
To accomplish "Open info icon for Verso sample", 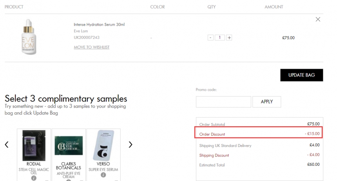I will coord(103,175).
